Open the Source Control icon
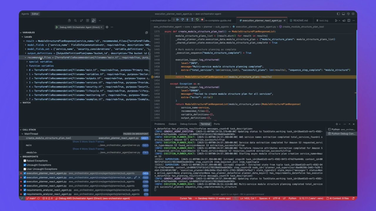Viewport: 376px width, 211px height. coord(81,21)
